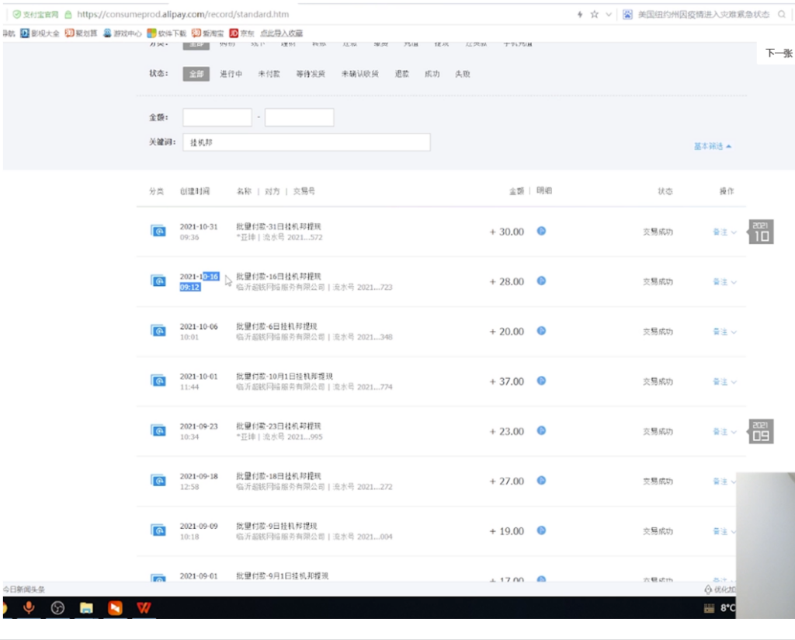
Task: Click the minimum amount input field
Action: click(x=217, y=117)
